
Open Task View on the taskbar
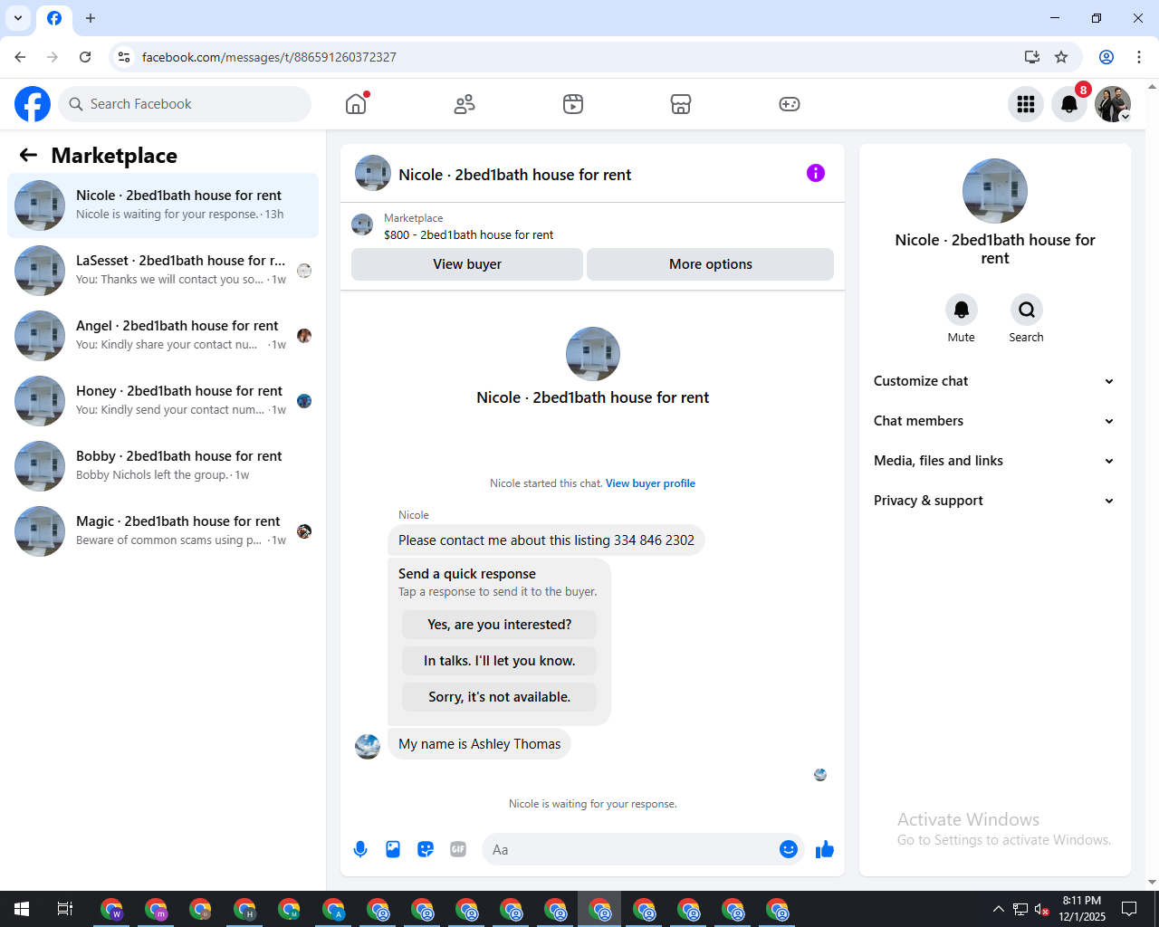tap(65, 909)
